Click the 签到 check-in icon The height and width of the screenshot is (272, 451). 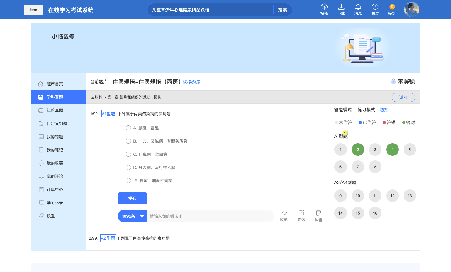392,7
